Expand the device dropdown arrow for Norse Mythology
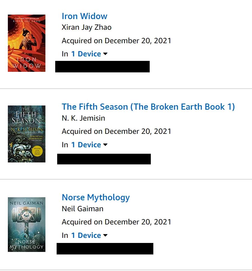This screenshot has height=271, width=252. [x=105, y=235]
